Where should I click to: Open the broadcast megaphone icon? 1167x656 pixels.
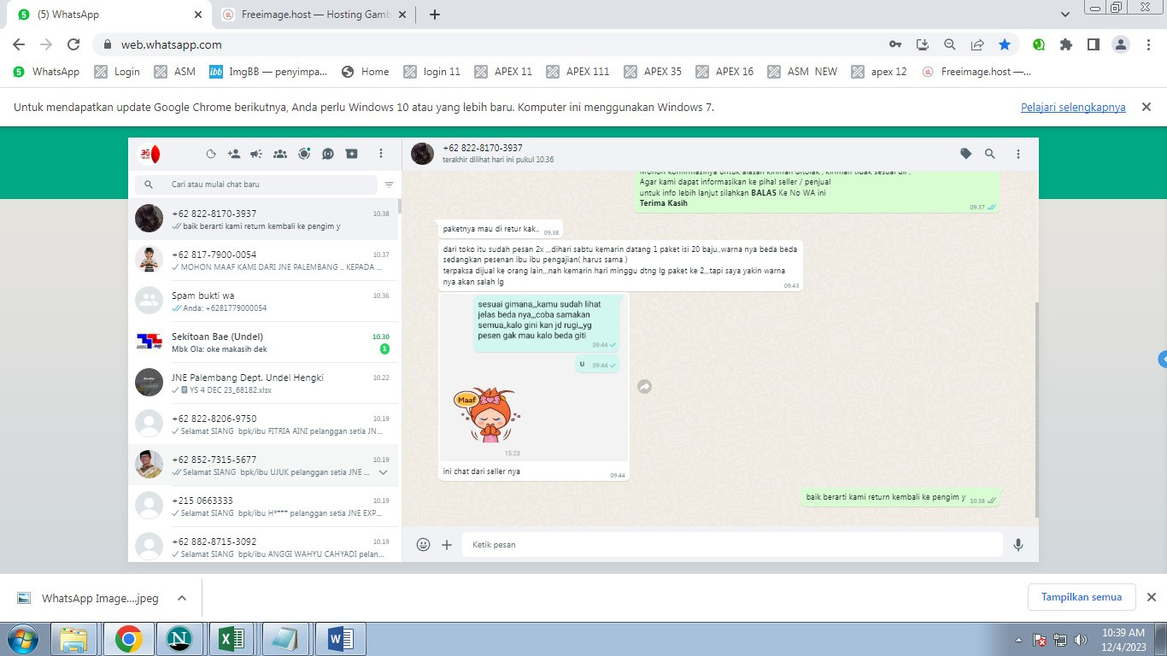pyautogui.click(x=256, y=154)
